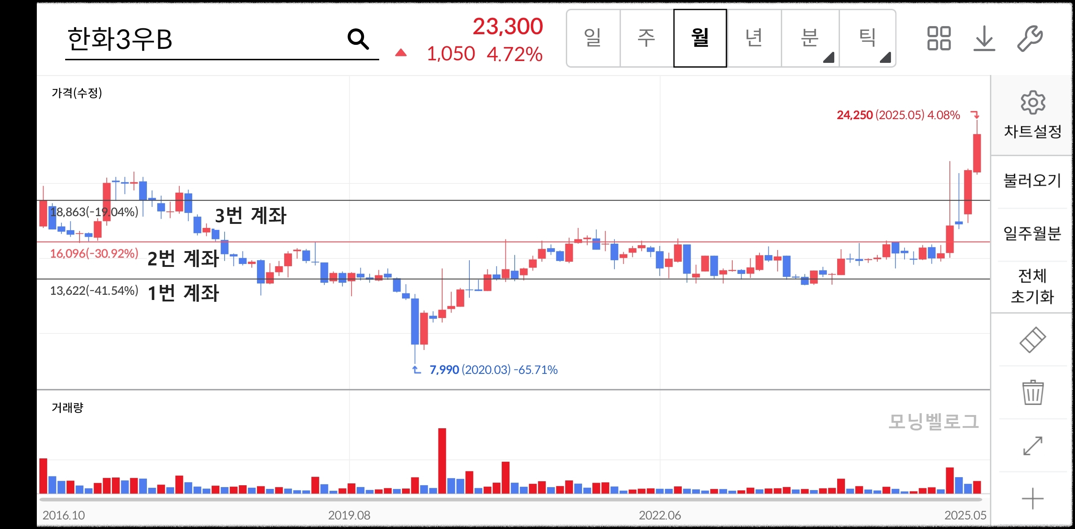The image size is (1075, 529).
Task: Click the trash can delete icon
Action: [x=1032, y=392]
